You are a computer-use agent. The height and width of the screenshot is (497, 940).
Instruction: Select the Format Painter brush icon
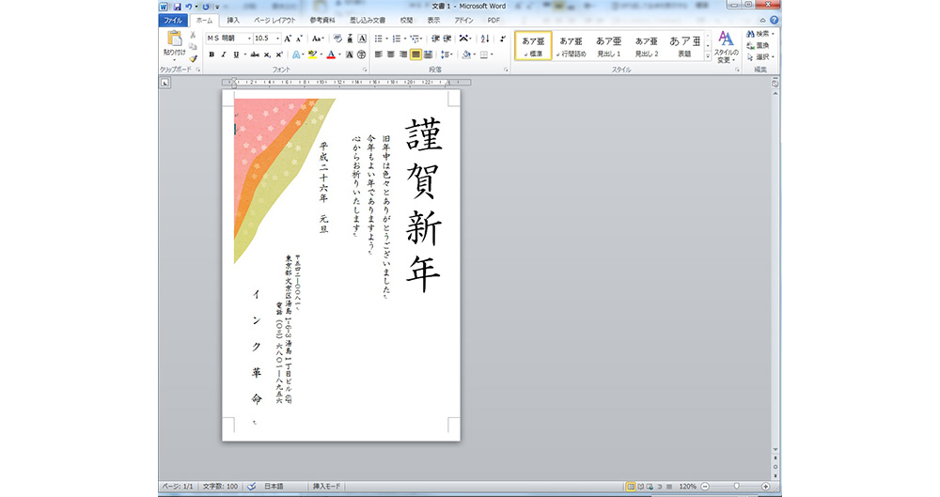[x=193, y=59]
